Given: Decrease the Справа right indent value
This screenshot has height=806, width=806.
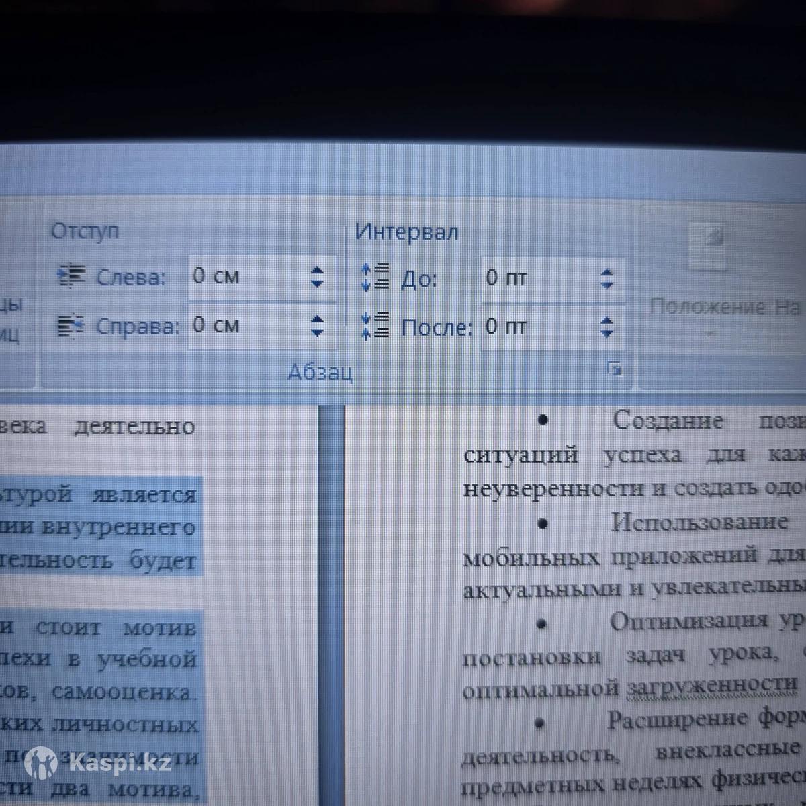Looking at the screenshot, I should coord(318,333).
